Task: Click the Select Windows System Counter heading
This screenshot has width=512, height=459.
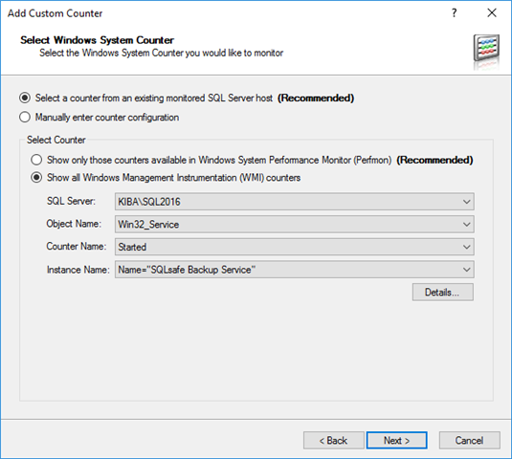Action: (x=97, y=40)
